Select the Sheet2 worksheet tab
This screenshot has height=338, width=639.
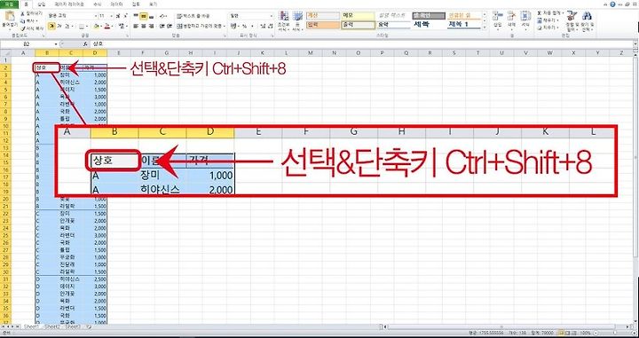point(52,326)
